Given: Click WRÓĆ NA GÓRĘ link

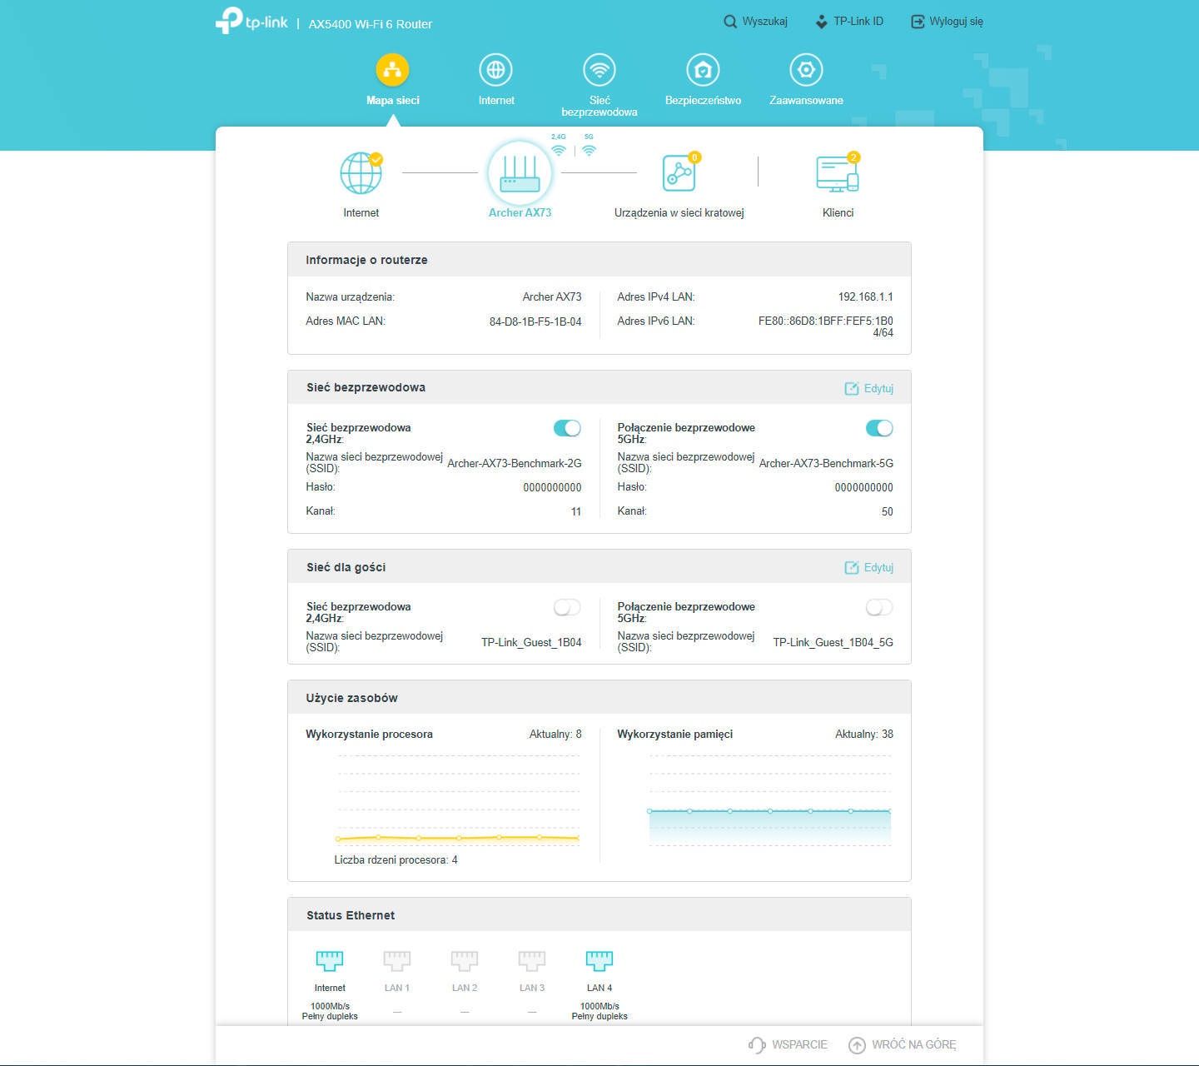Looking at the screenshot, I should coord(913,1044).
